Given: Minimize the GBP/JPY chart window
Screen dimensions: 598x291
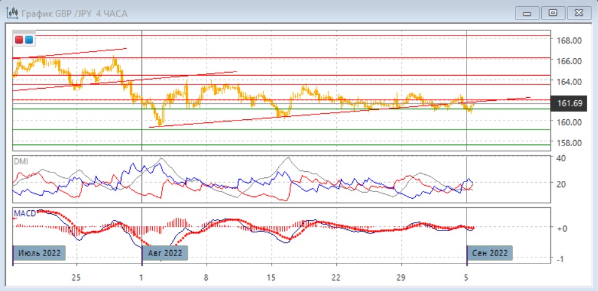Looking at the screenshot, I should (528, 13).
